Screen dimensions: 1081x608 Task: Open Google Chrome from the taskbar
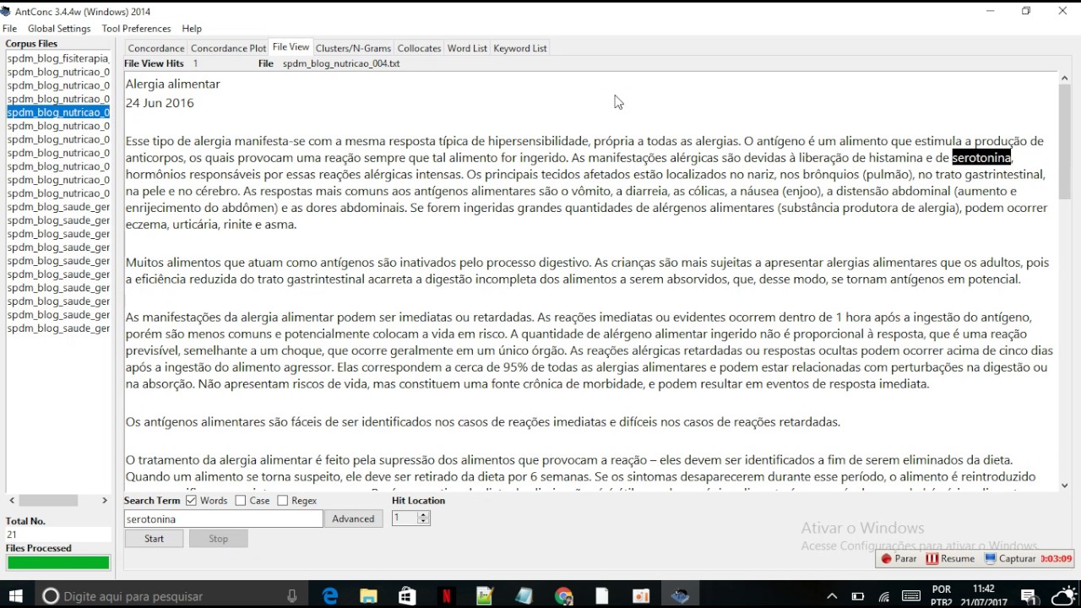(563, 596)
